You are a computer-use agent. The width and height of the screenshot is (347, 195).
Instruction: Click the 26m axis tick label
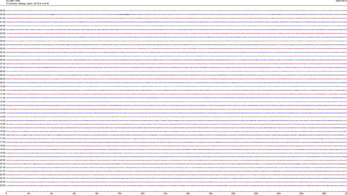point(301,194)
